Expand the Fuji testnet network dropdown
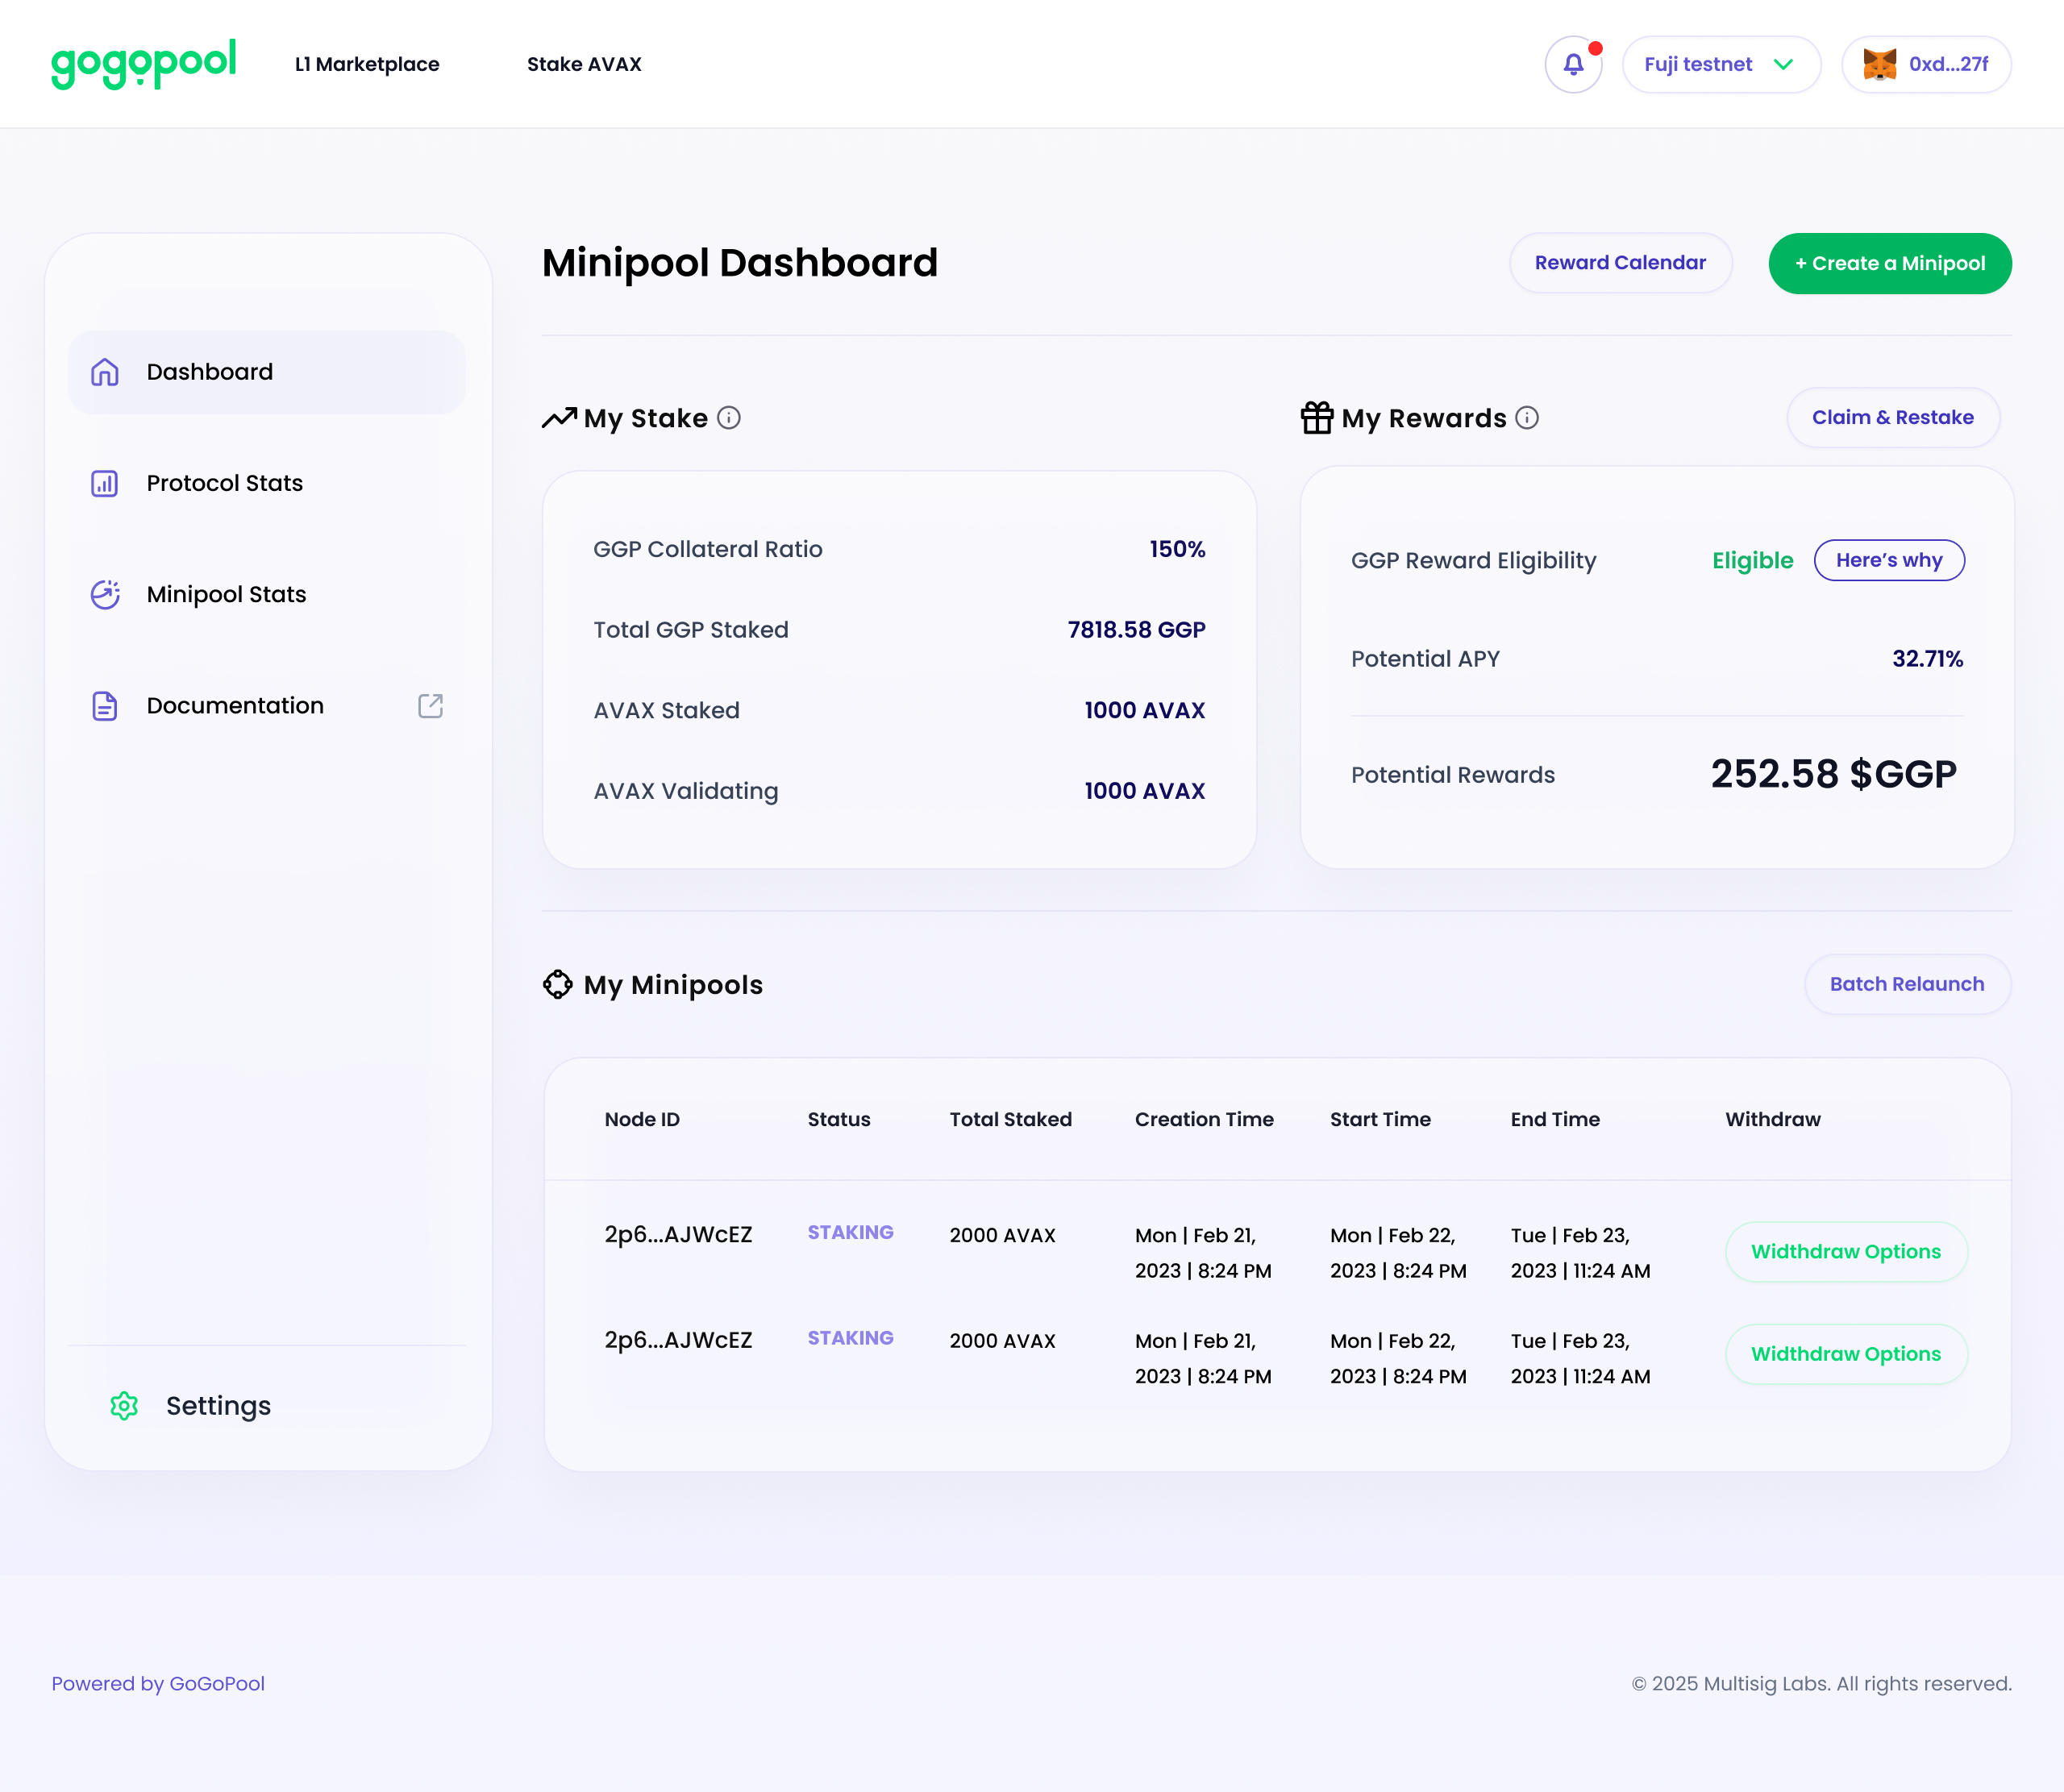Viewport: 2064px width, 1792px height. 1721,64
